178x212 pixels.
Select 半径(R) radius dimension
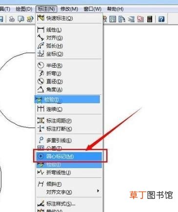click(69, 65)
